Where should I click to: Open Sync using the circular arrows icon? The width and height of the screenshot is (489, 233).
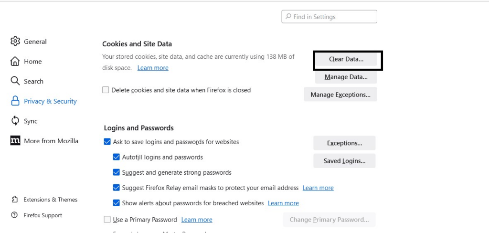pyautogui.click(x=15, y=121)
